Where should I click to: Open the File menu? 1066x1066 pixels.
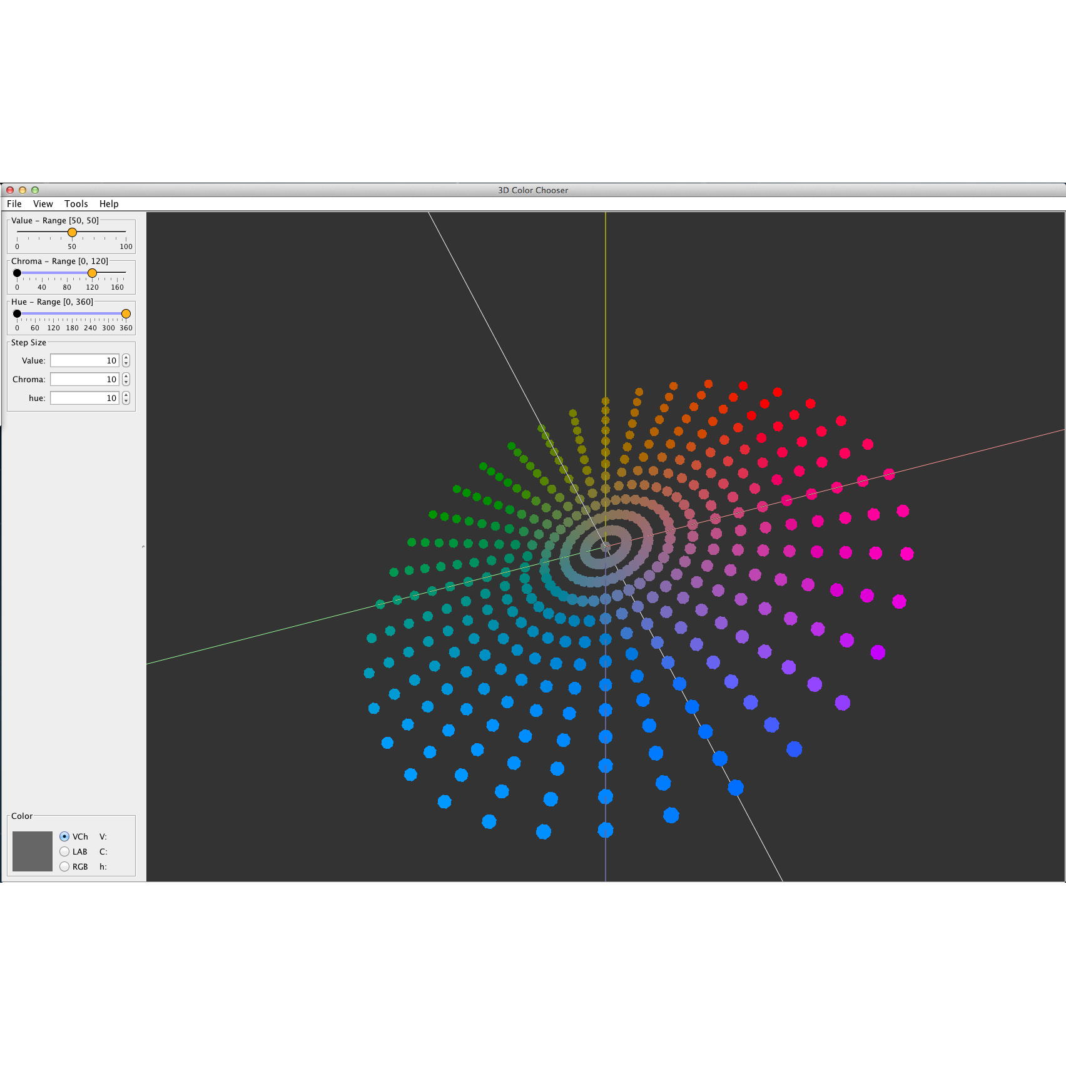pos(14,204)
